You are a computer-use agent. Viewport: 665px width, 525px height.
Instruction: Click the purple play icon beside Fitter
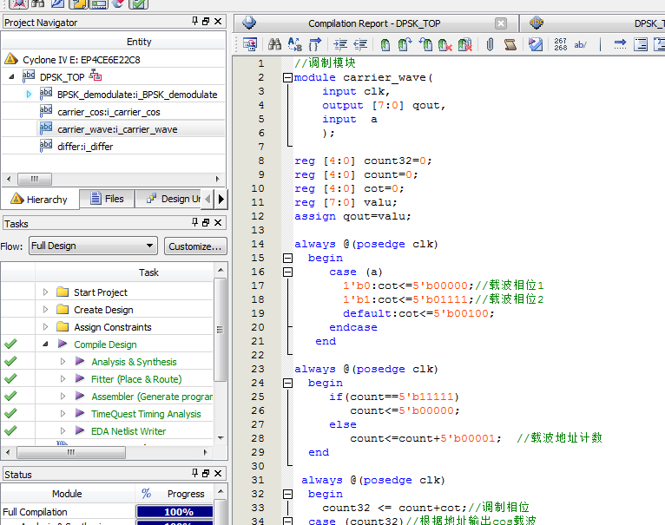tap(81, 379)
